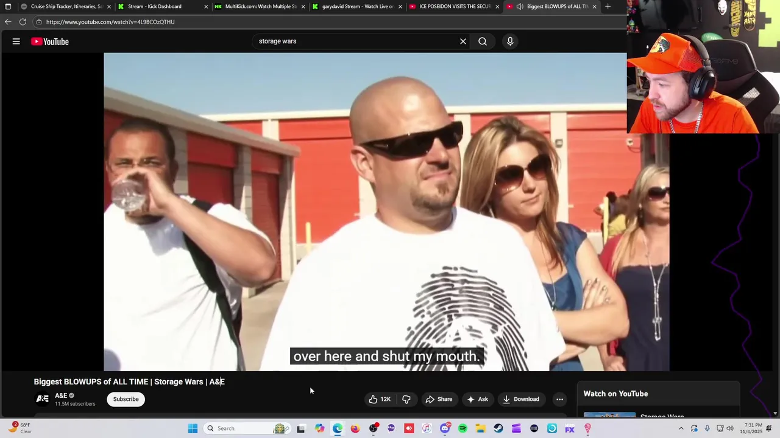
Task: Click the video title Biggest BLOWUPS text
Action: coord(129,381)
